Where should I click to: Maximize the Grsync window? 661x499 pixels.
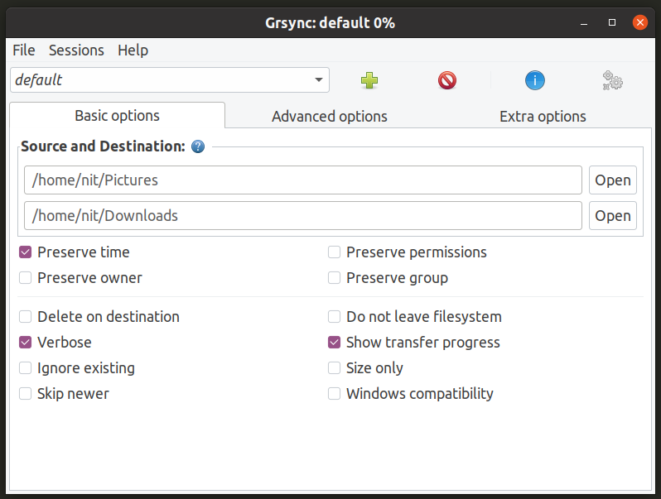coord(612,22)
